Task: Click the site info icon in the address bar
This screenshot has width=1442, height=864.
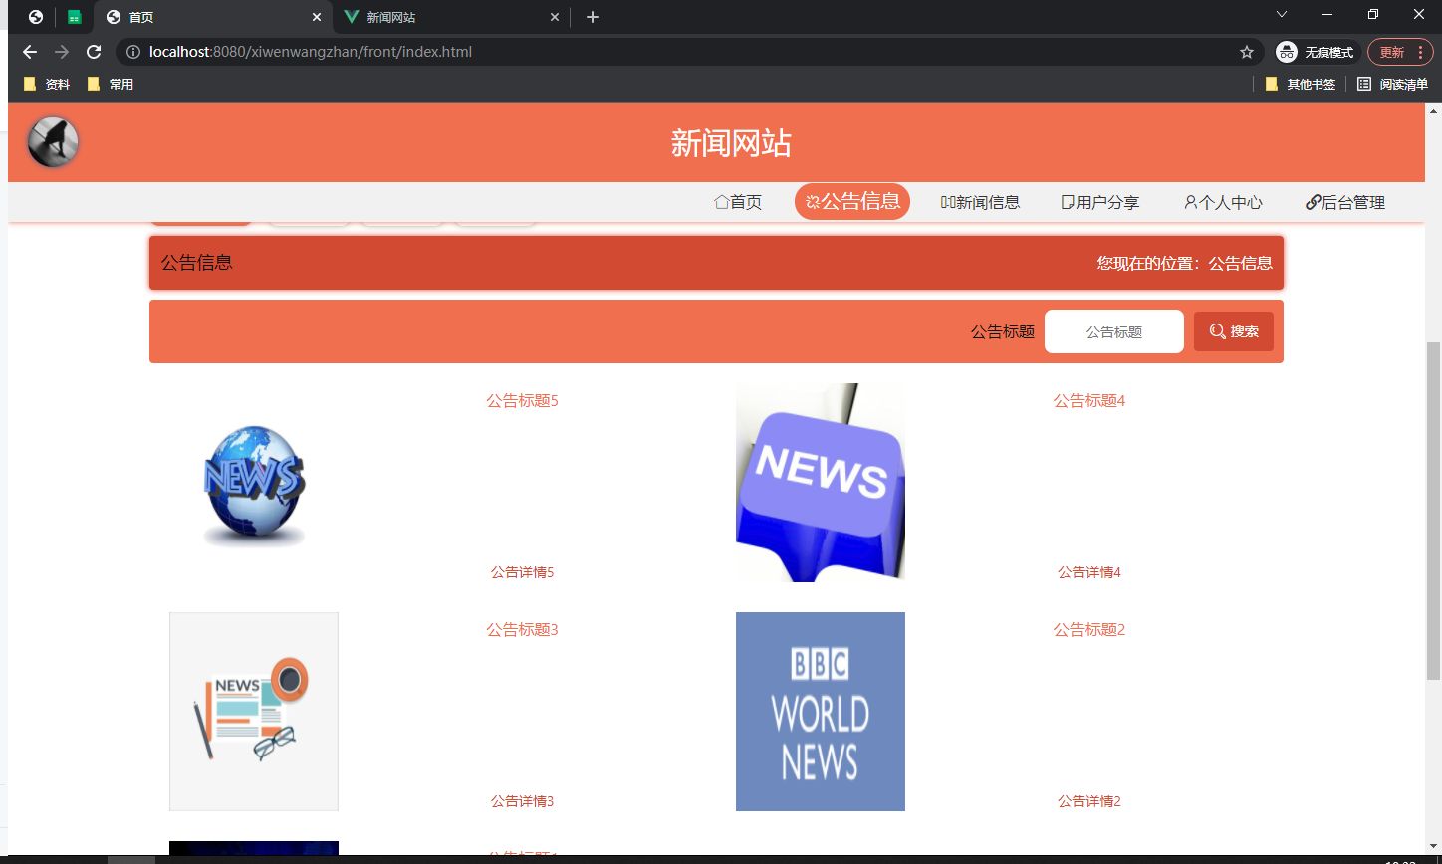Action: pyautogui.click(x=133, y=52)
